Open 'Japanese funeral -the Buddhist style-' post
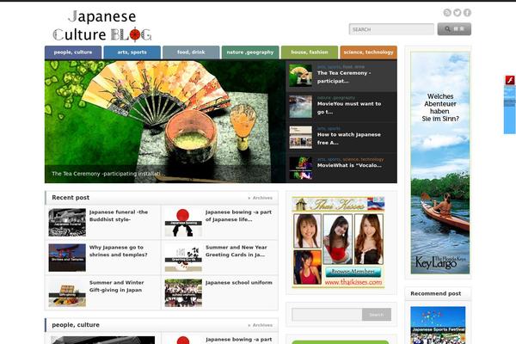 119,216
